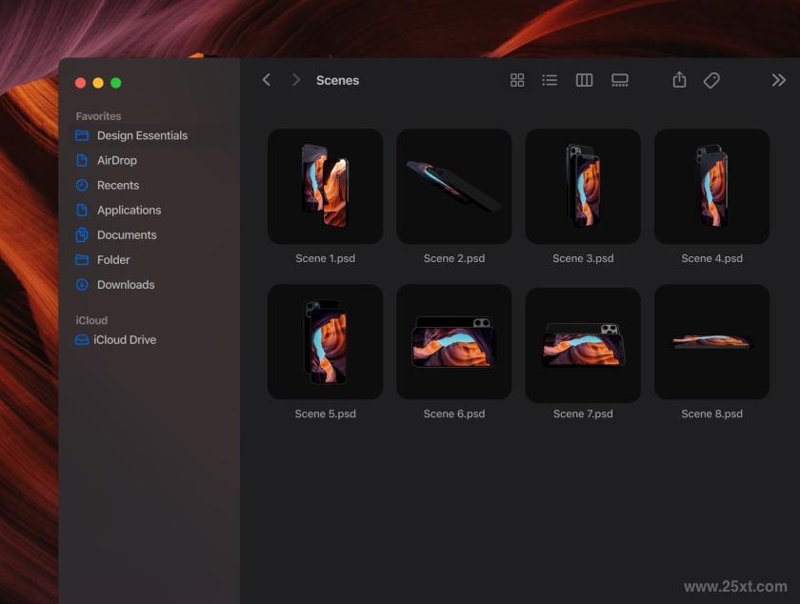The width and height of the screenshot is (800, 604).
Task: Select the Scene 5.psd thumbnail
Action: (325, 342)
